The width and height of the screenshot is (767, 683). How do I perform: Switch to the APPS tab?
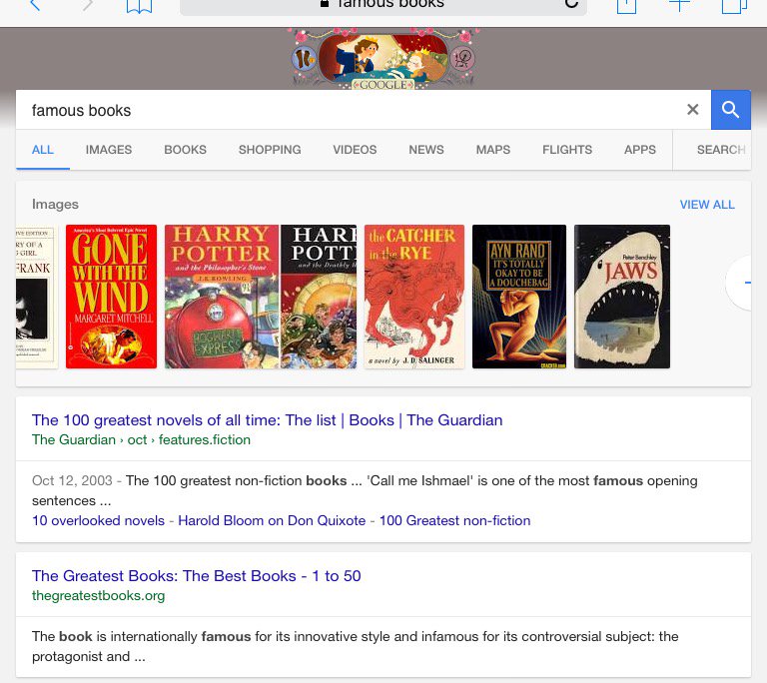pyautogui.click(x=640, y=150)
